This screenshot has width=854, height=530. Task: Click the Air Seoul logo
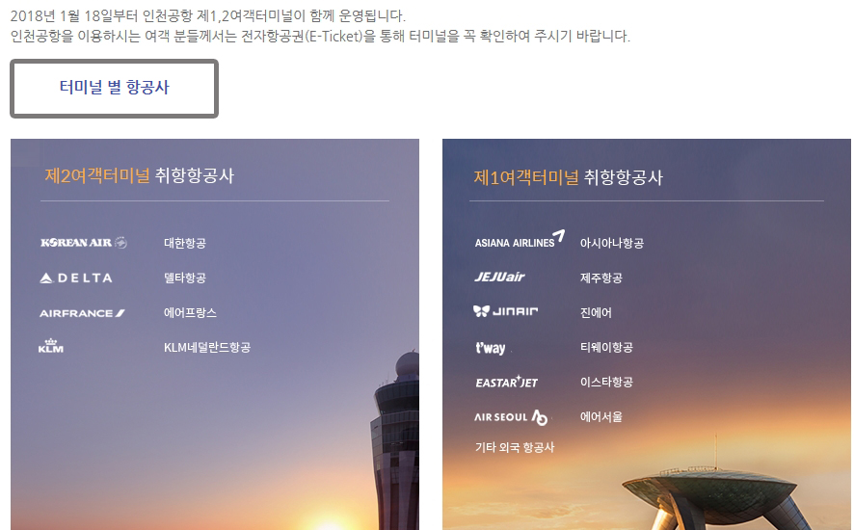click(511, 417)
